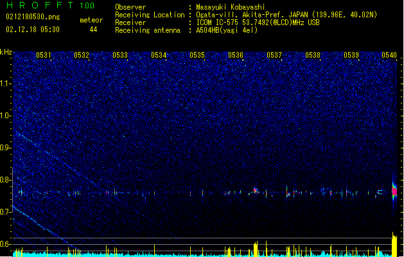Click the 0540 time marker
The width and height of the screenshot is (404, 257).
coord(389,55)
